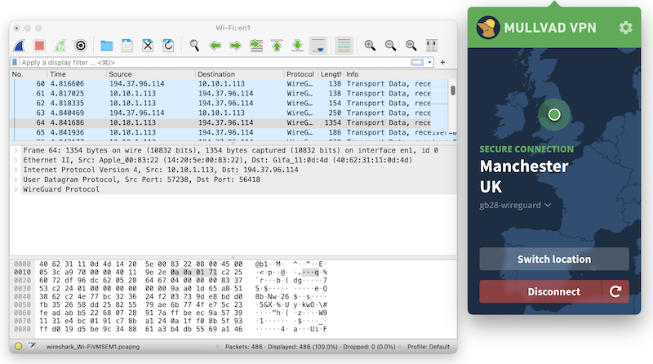Open Mullvad VPN settings gear
The width and height of the screenshot is (653, 364).
tap(625, 28)
